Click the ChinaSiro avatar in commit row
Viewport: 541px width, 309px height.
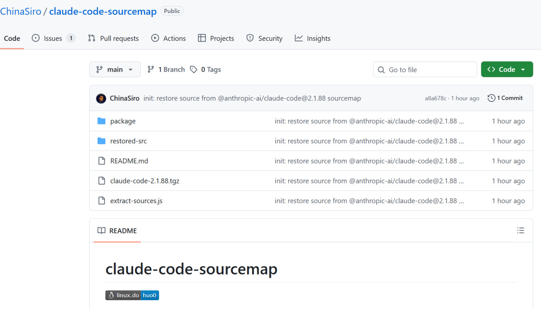101,98
